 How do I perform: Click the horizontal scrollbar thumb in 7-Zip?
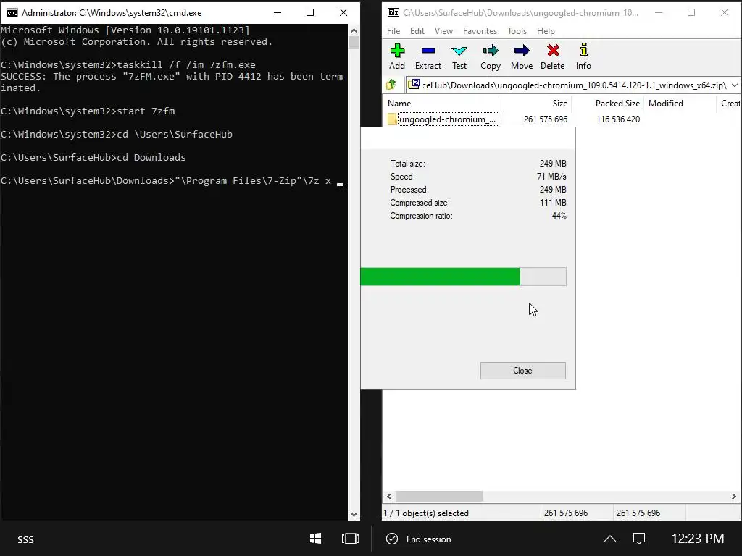(439, 496)
